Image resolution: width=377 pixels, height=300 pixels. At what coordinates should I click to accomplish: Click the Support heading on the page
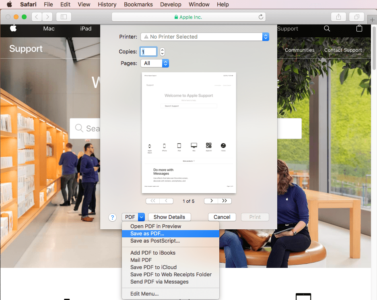26,49
